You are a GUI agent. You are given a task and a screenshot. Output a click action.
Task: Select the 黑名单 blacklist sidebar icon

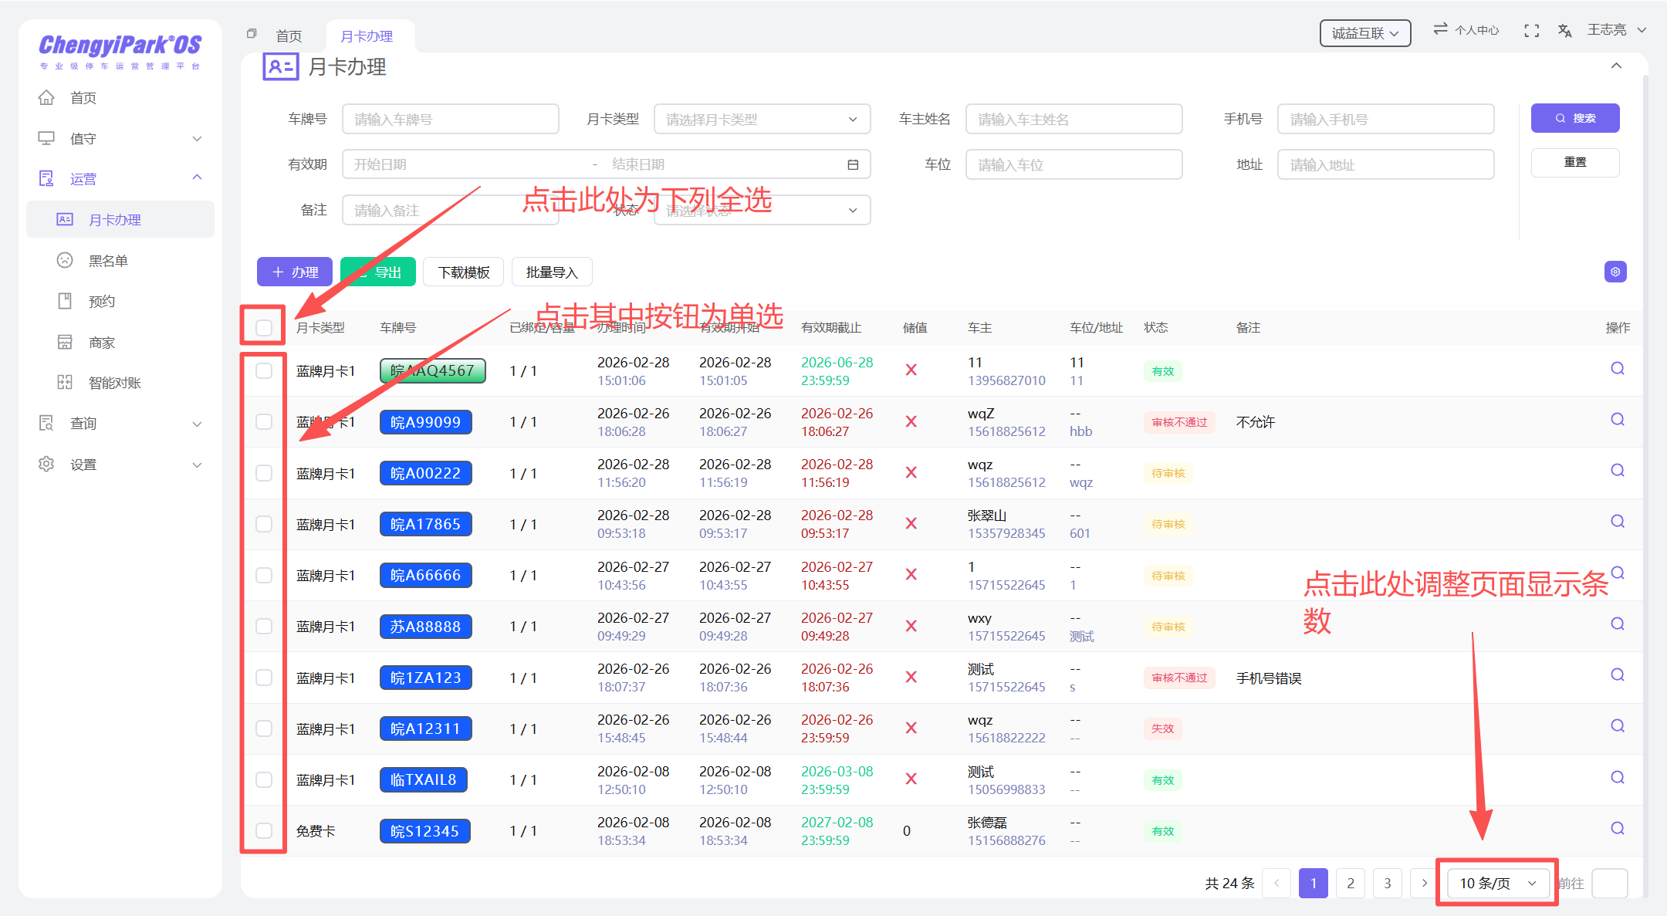pos(65,260)
